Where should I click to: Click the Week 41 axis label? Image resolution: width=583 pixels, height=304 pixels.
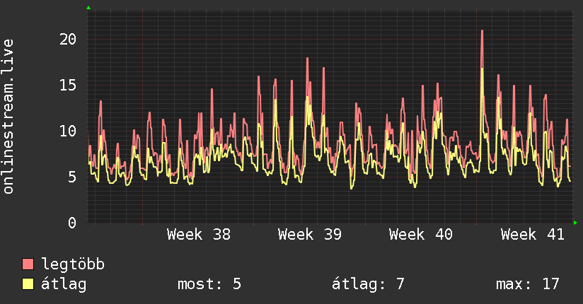pyautogui.click(x=533, y=235)
